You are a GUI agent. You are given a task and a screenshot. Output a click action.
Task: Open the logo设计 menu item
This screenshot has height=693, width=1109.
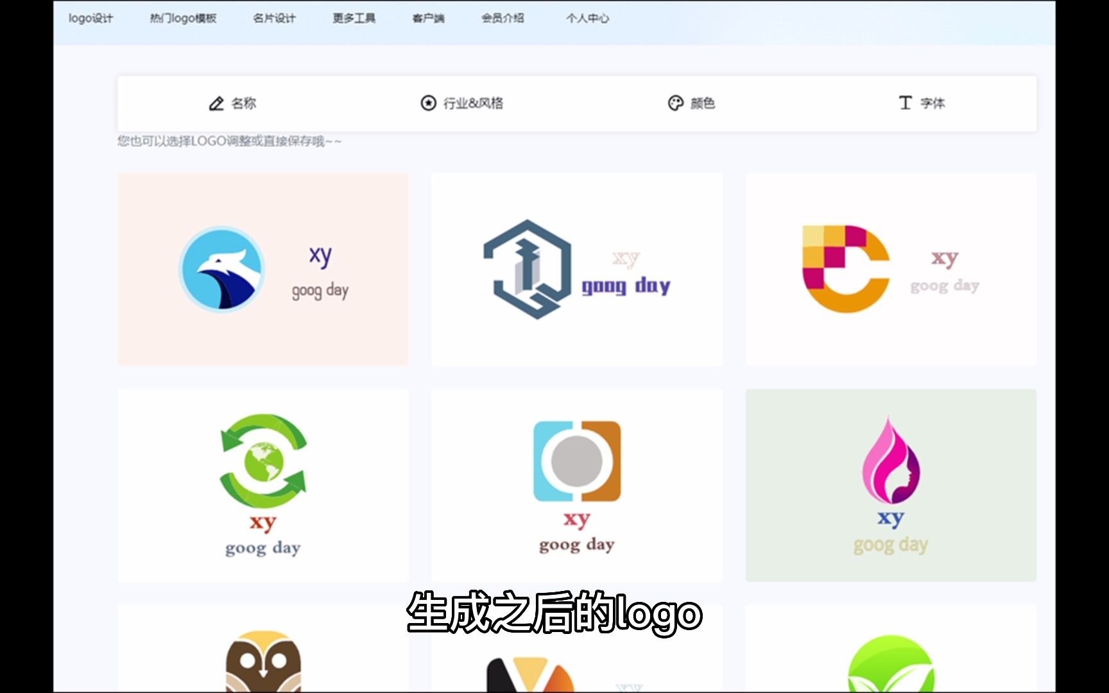tap(90, 18)
